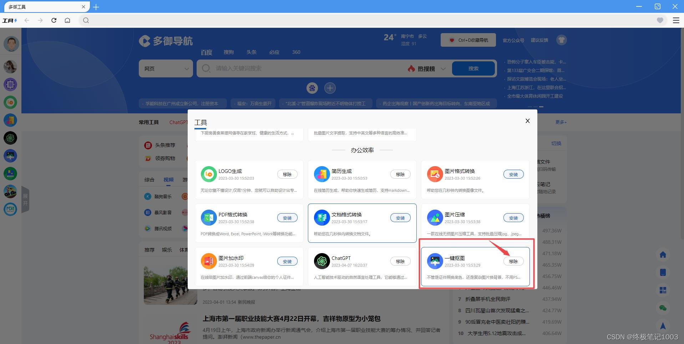Switch search engine to 360
The image size is (684, 344).
coord(296,52)
